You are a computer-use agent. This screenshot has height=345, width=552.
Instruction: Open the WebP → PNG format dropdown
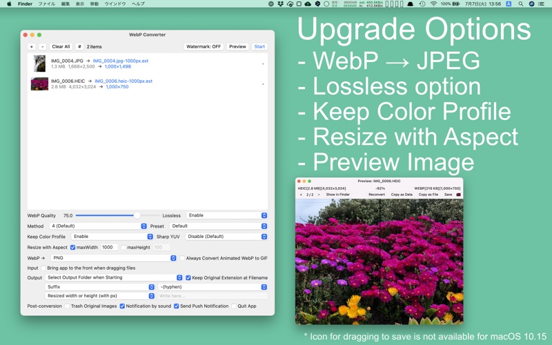click(x=113, y=258)
